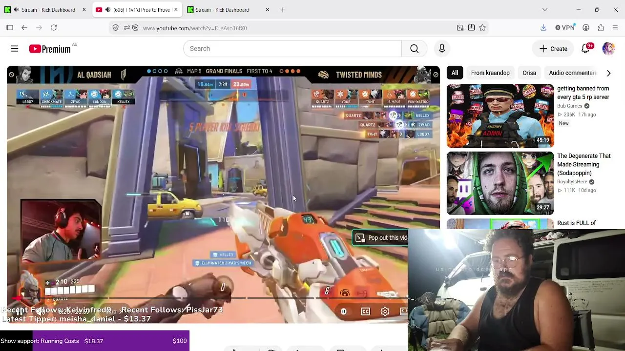Click the magnifier search button
Image resolution: width=625 pixels, height=351 pixels.
414,49
